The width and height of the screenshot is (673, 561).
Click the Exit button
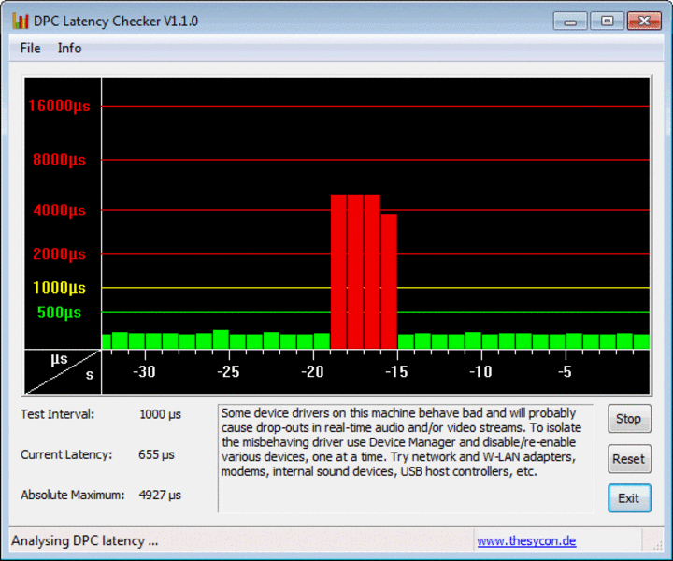[x=629, y=498]
